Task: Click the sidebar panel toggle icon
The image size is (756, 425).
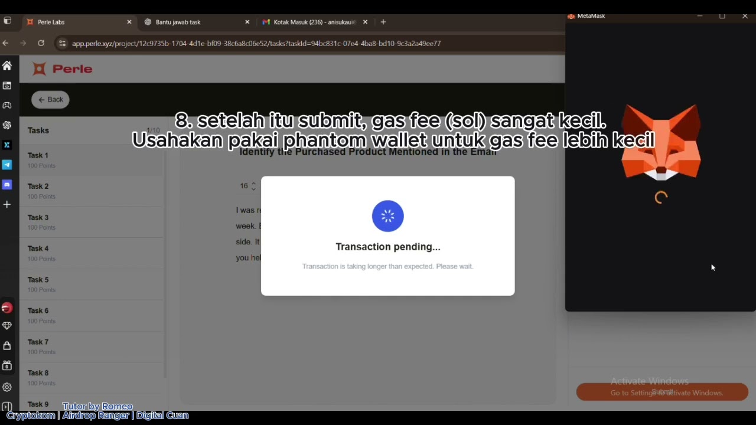Action: (7, 407)
